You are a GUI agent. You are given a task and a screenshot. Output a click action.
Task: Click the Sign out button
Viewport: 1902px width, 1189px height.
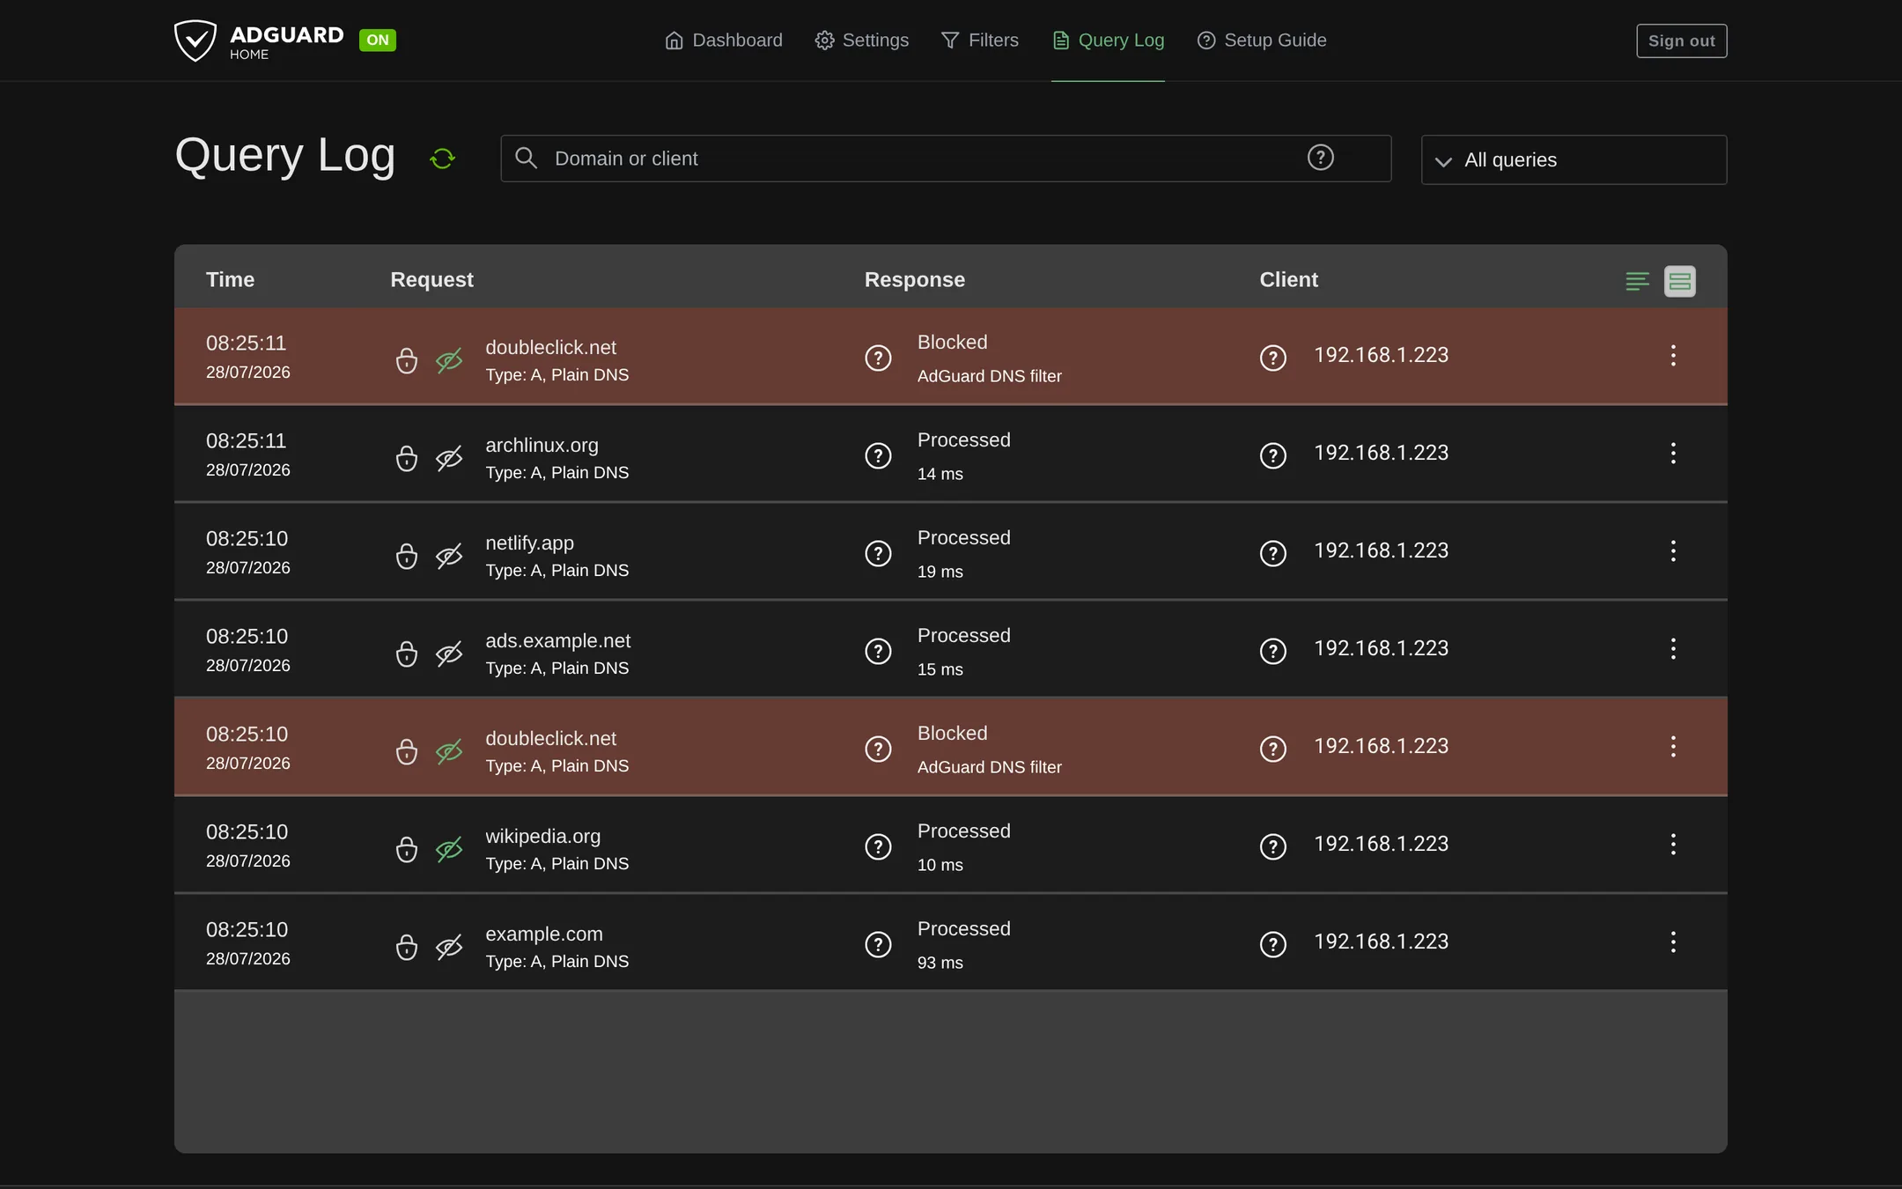(1681, 41)
